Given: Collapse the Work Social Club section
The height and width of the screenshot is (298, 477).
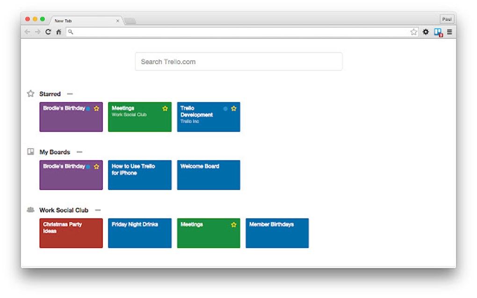Looking at the screenshot, I should 98,210.
